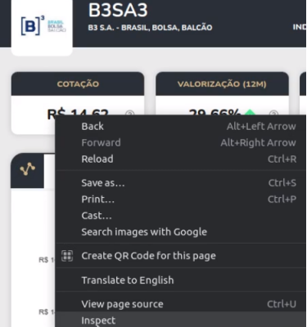Choose Inspect at menu bottom

181,320
